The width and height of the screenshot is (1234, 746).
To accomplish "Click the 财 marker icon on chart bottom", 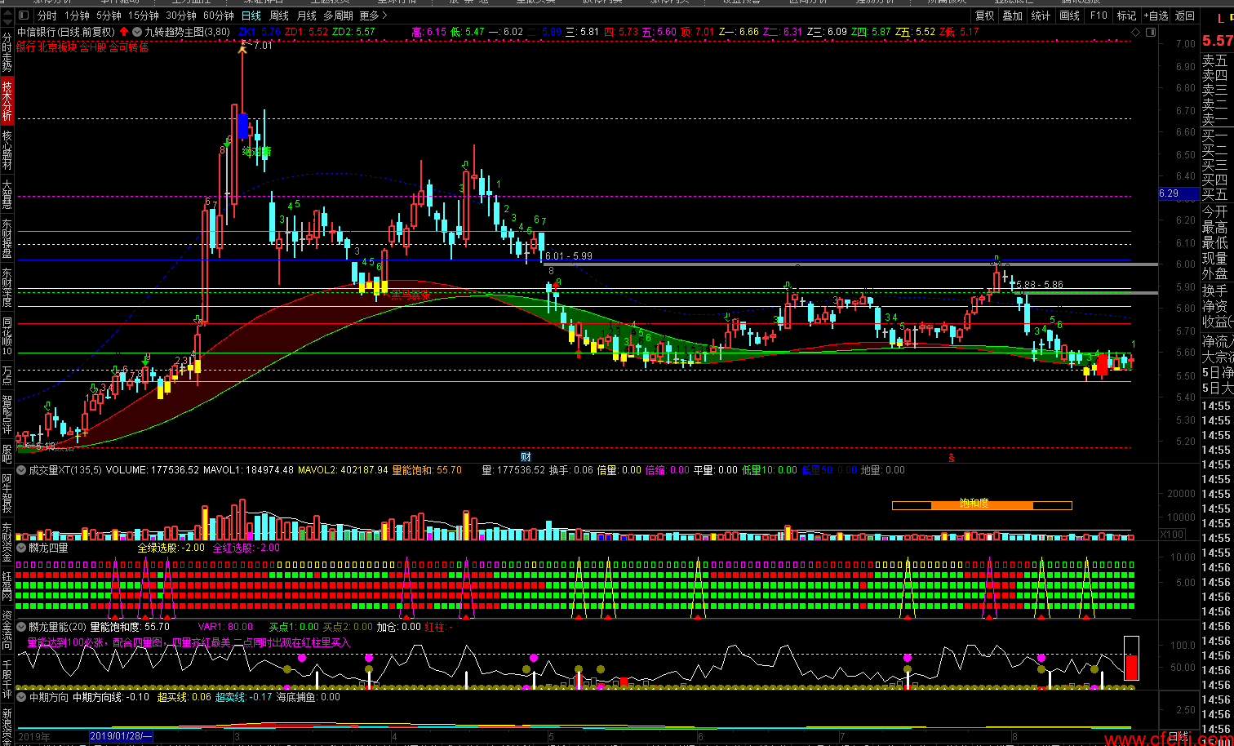I will pyautogui.click(x=526, y=456).
